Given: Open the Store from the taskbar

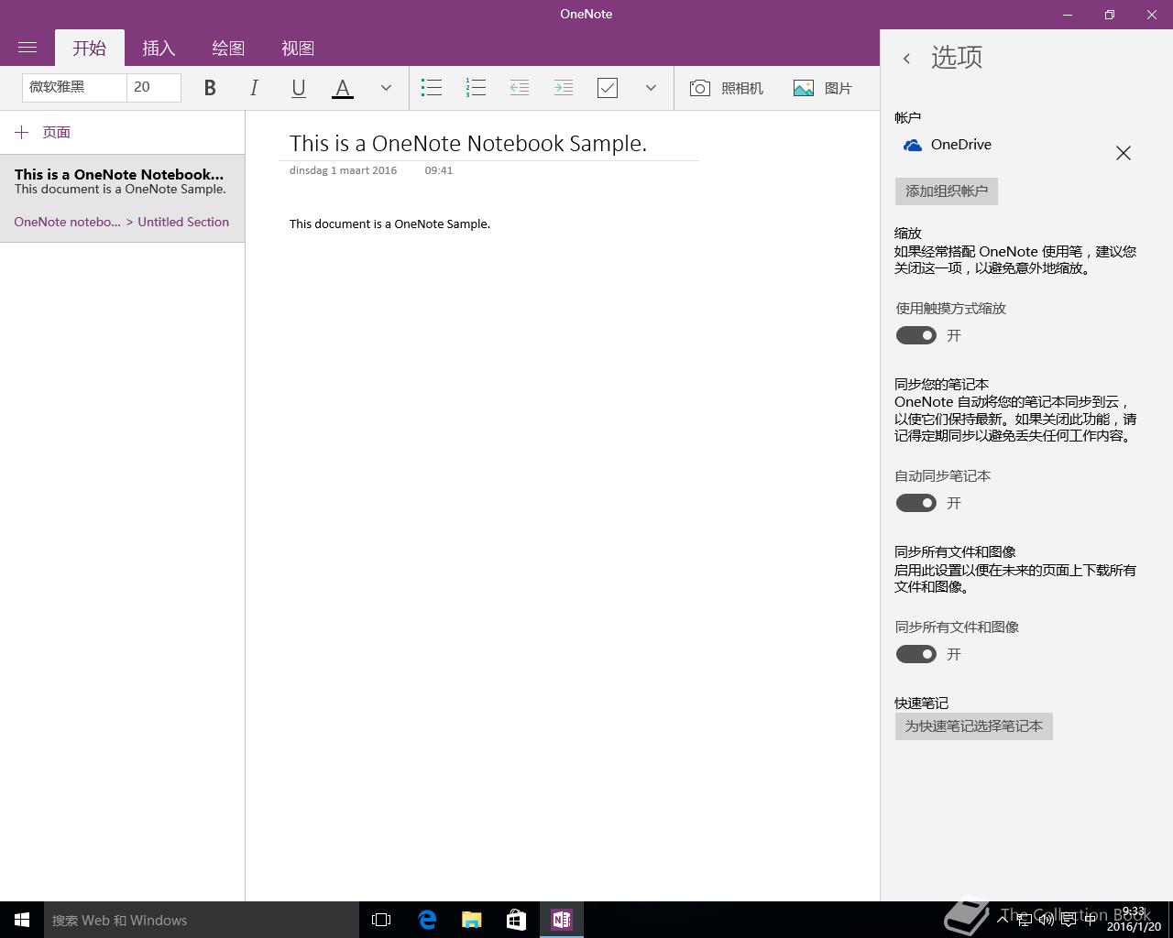Looking at the screenshot, I should pos(517,920).
